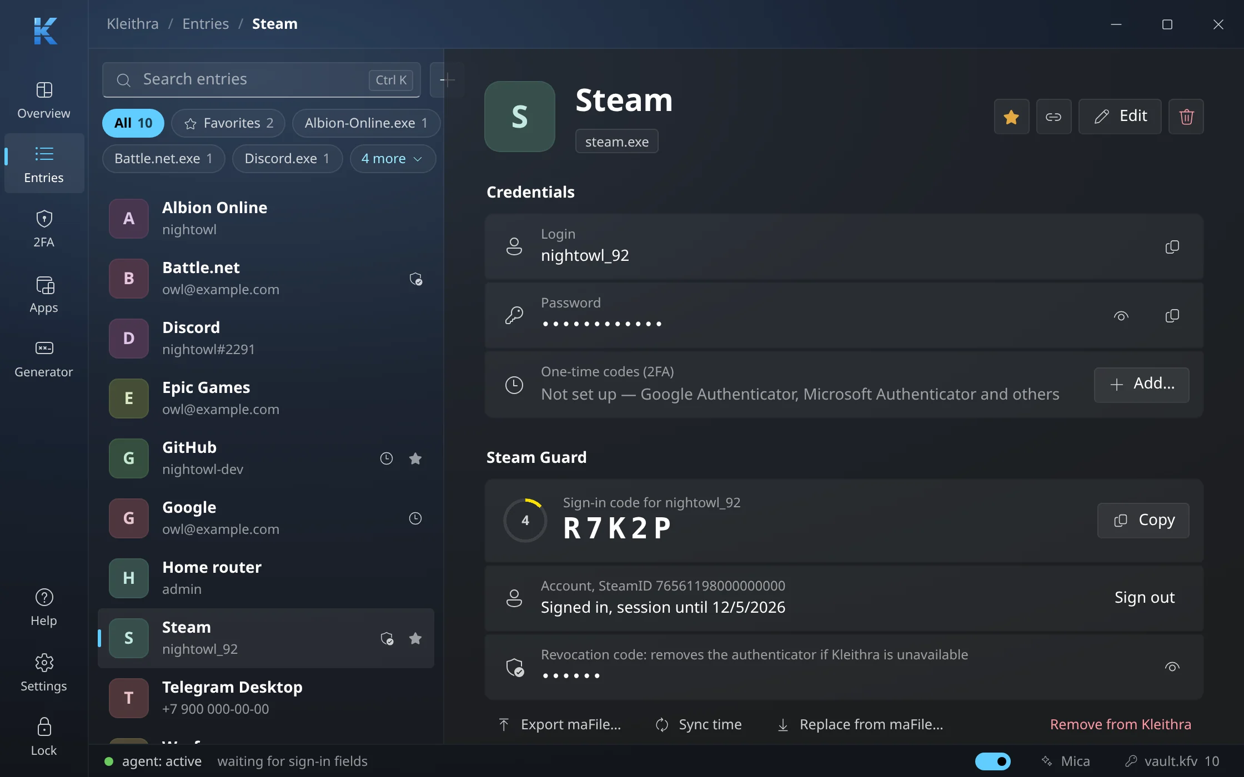Add a new entry with plus button

pyautogui.click(x=447, y=80)
